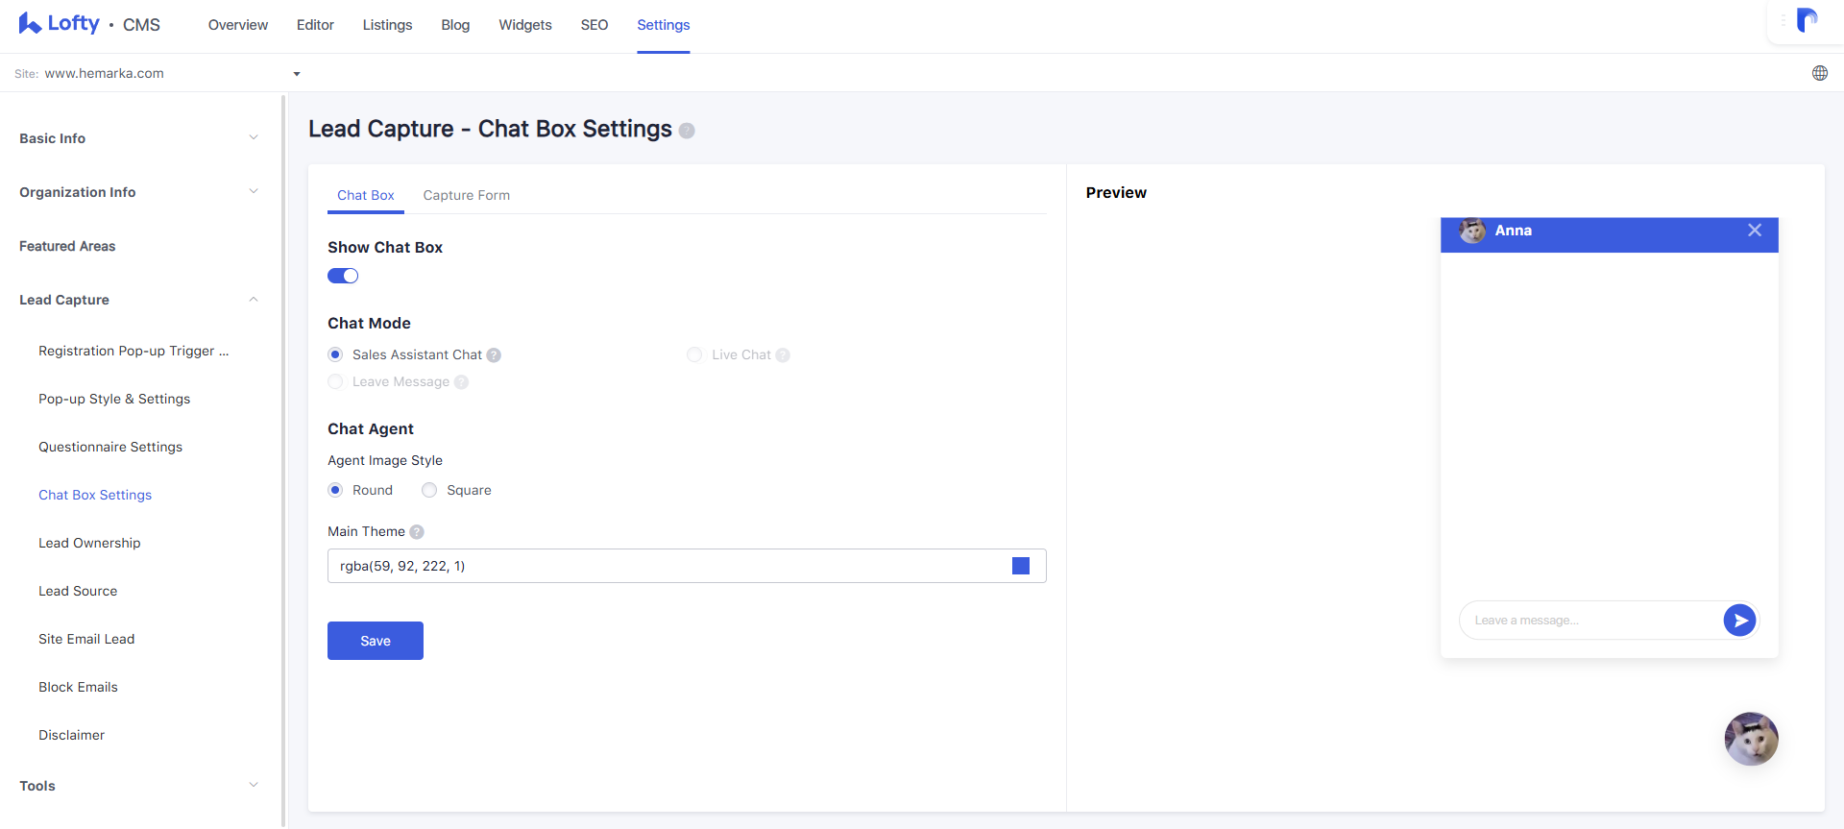Close the Anna chat preview window
The height and width of the screenshot is (829, 1844).
pyautogui.click(x=1755, y=231)
